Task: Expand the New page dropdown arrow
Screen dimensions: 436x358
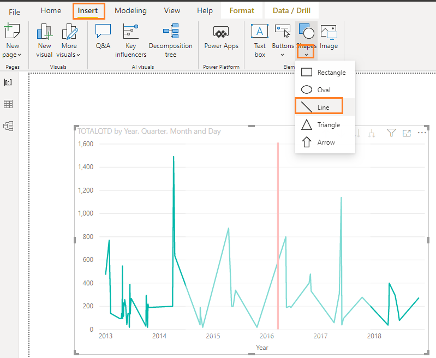Action: (x=19, y=55)
